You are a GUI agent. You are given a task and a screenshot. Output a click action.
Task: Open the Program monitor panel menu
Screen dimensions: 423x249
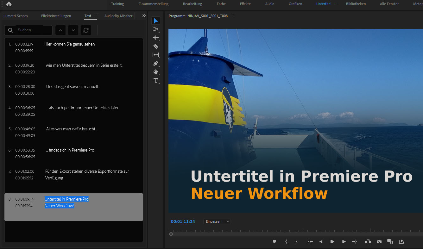(232, 16)
